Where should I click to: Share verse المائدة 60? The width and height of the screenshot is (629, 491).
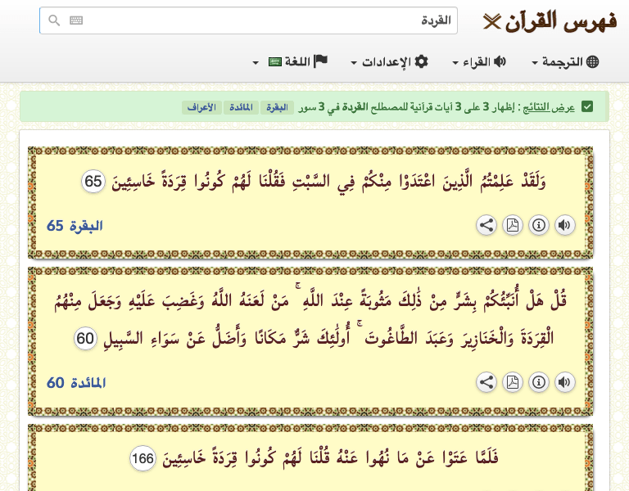tap(486, 382)
